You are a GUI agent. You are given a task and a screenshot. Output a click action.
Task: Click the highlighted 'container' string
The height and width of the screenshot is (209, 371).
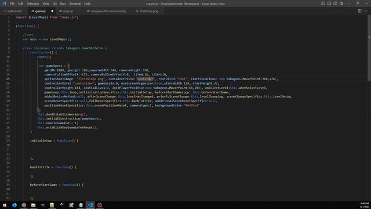(x=146, y=79)
